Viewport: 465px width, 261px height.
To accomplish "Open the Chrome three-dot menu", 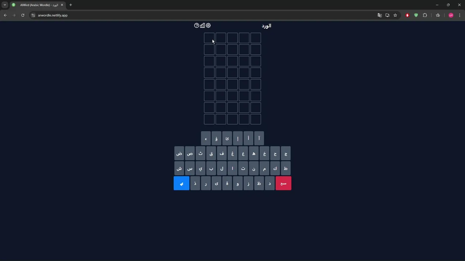I will tap(460, 15).
